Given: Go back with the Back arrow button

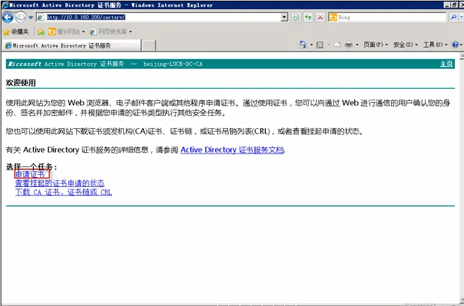Looking at the screenshot, I should pyautogui.click(x=7, y=18).
